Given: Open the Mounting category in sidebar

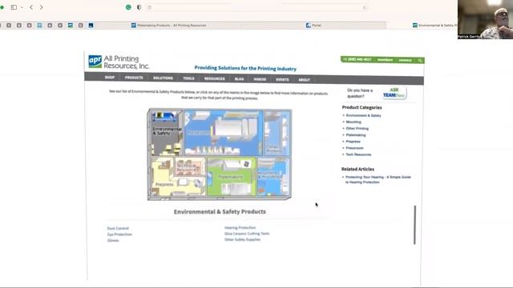Looking at the screenshot, I should click(x=353, y=122).
